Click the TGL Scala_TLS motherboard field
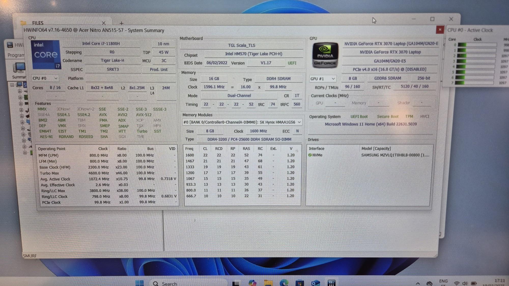The image size is (509, 286). [242, 45]
